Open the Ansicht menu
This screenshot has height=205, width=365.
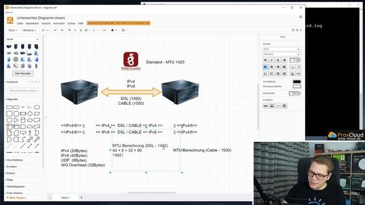point(46,23)
